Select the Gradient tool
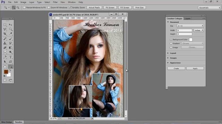The height and width of the screenshot is (124, 222). (11, 48)
